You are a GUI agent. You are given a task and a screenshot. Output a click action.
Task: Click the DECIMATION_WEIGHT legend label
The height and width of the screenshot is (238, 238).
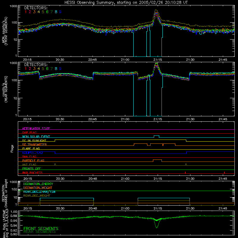pos(38,188)
